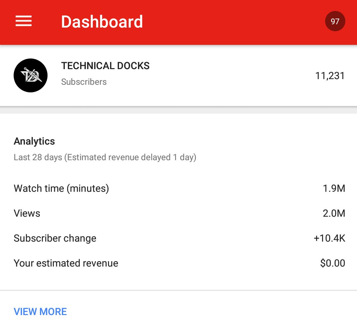Viewport: 357px width, 334px height.
Task: Select the Dashboard title text
Action: click(102, 22)
